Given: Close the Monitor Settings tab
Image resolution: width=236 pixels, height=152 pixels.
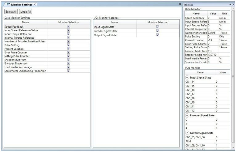Looking at the screenshot, I should (x=35, y=5).
